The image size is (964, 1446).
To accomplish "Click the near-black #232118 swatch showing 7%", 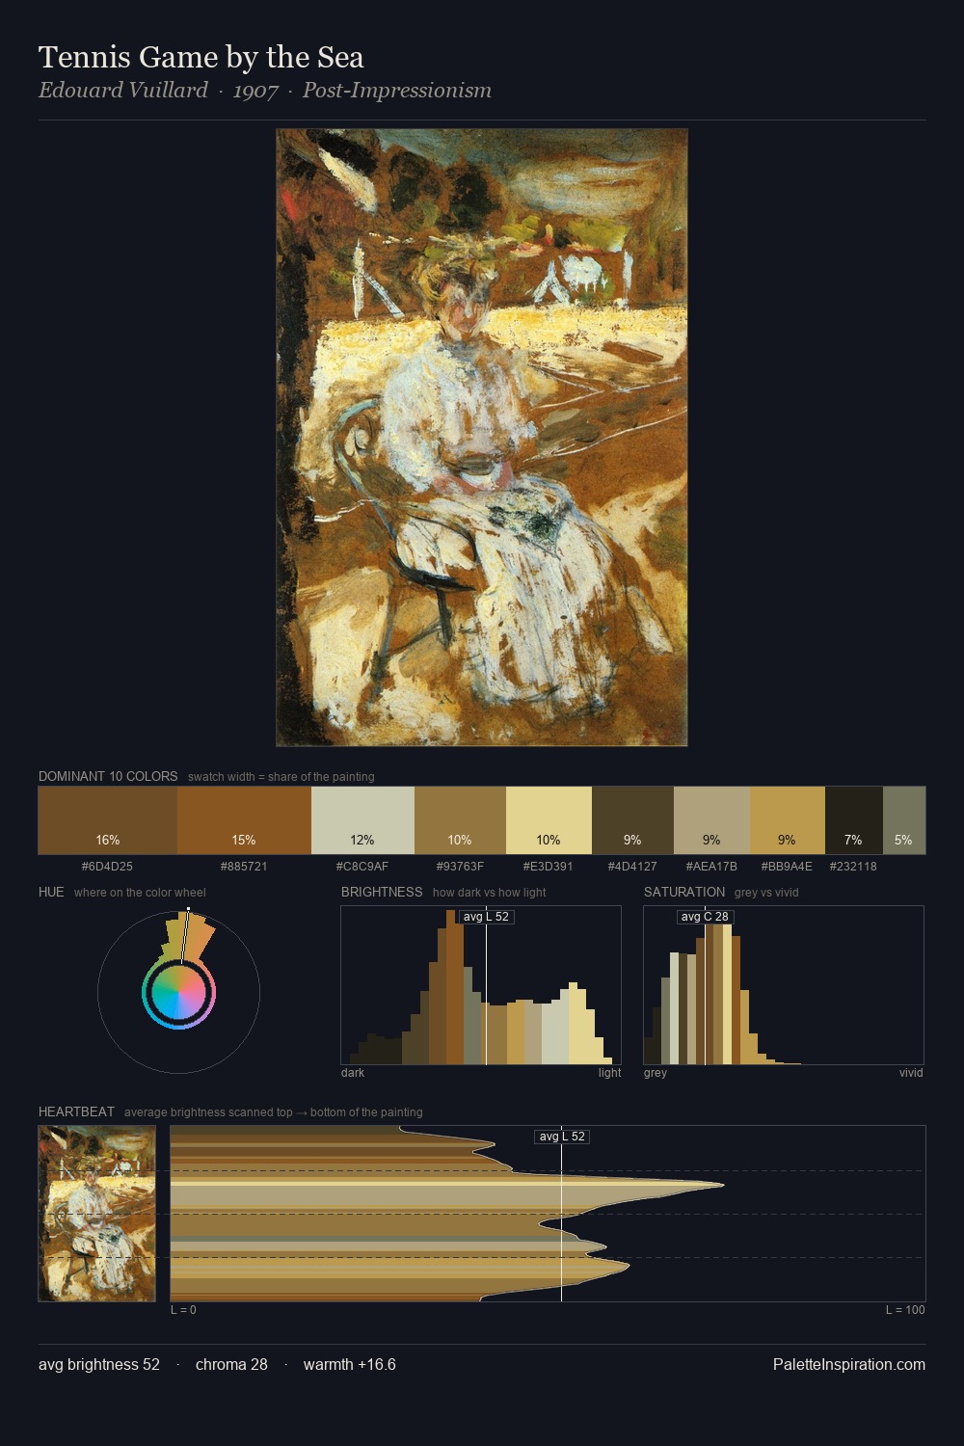I will click(854, 820).
